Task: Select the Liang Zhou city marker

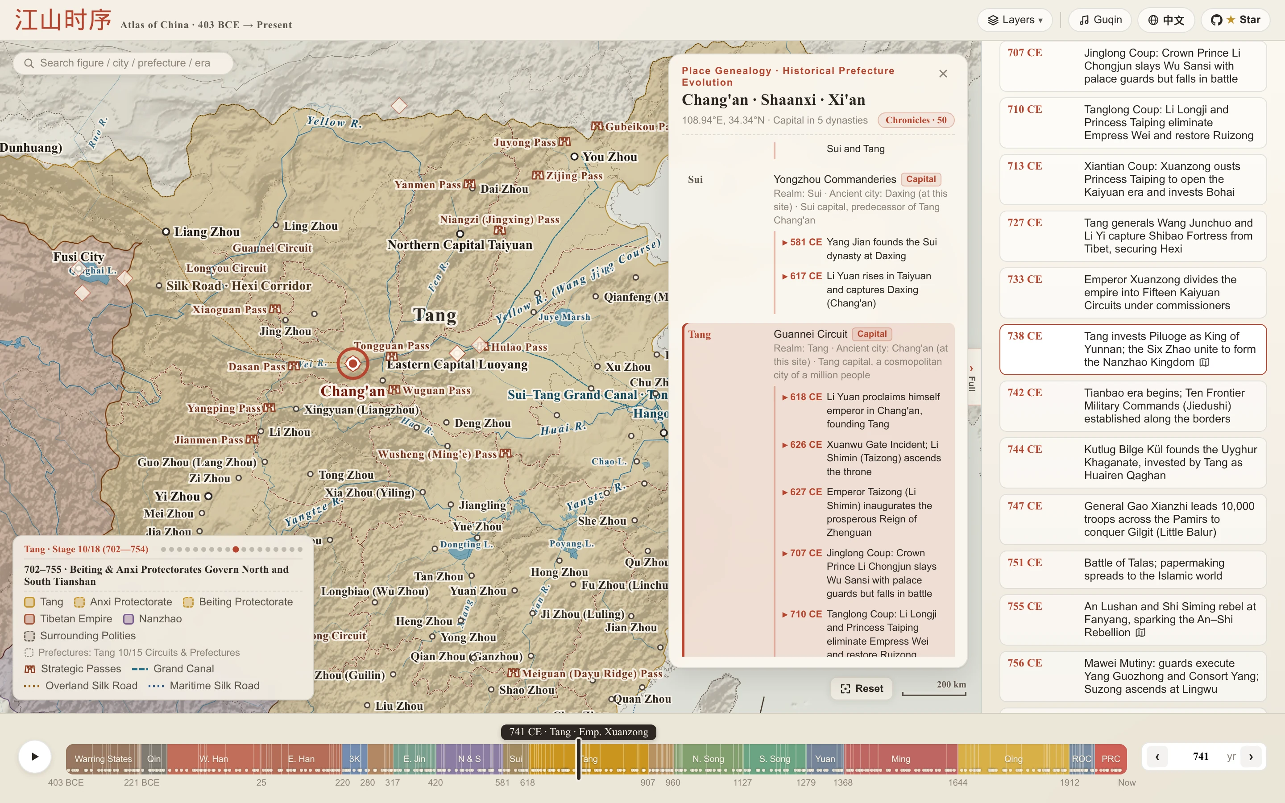Action: click(x=166, y=232)
